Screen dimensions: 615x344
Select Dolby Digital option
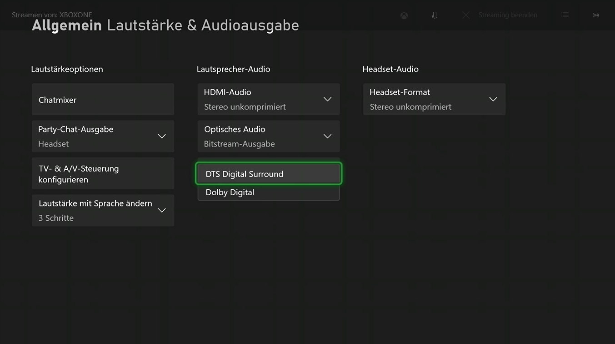click(x=268, y=192)
